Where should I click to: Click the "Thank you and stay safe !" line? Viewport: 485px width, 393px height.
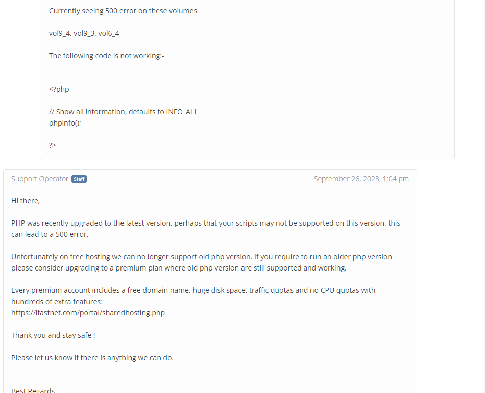coord(53,335)
